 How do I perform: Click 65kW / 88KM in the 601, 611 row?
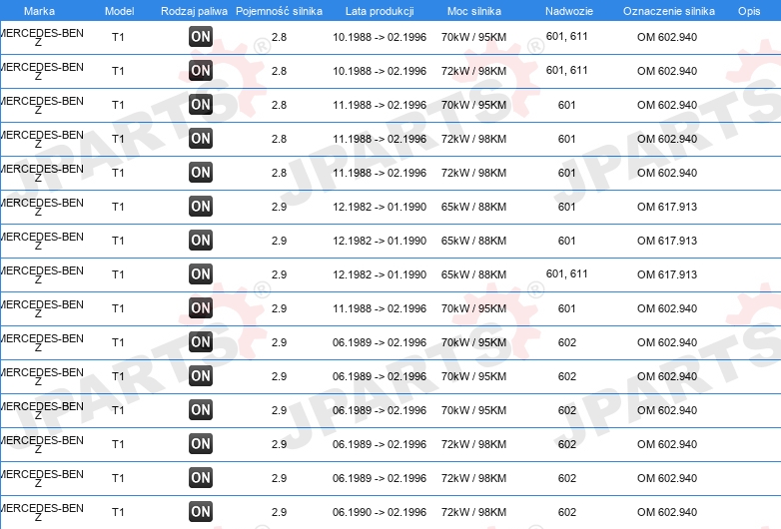473,274
